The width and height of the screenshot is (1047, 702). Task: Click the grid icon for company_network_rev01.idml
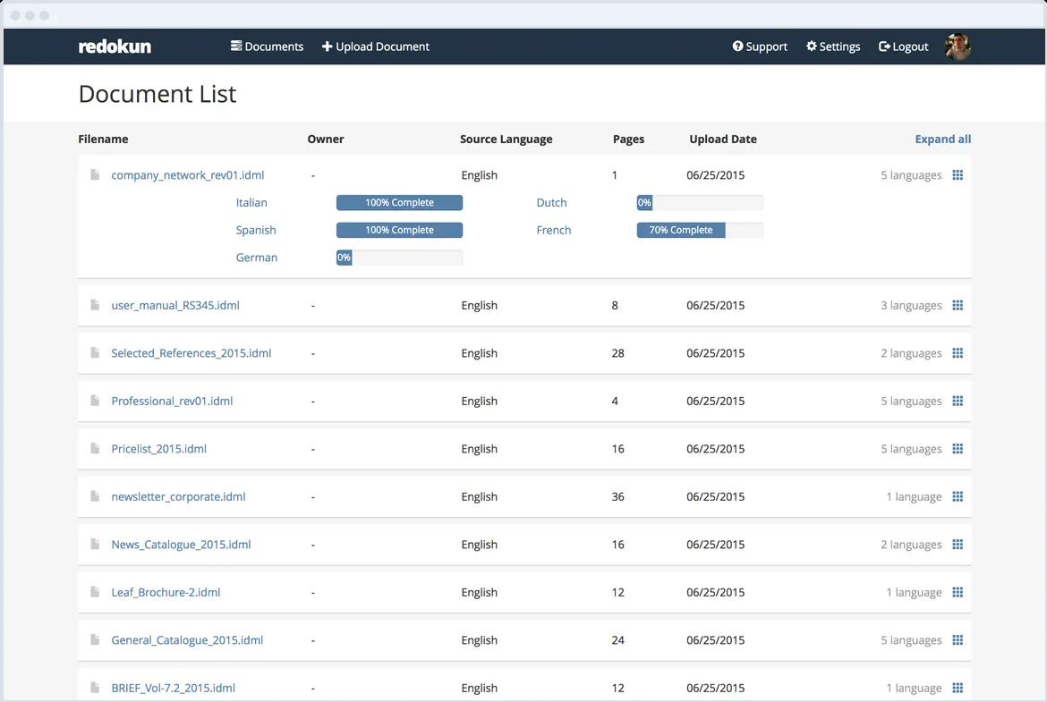click(x=958, y=175)
